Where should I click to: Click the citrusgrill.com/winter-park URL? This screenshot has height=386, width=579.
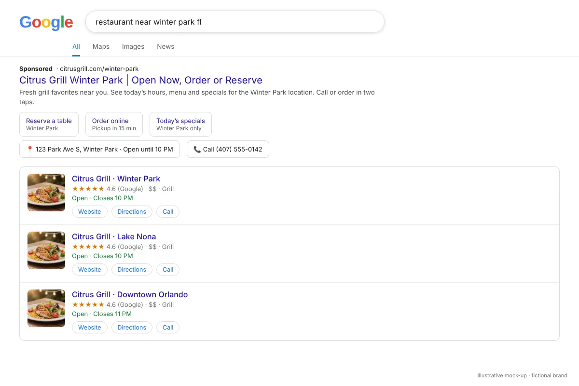[x=99, y=69]
